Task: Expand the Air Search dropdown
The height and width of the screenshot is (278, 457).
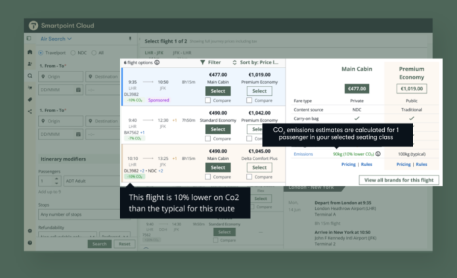Action: (56, 39)
